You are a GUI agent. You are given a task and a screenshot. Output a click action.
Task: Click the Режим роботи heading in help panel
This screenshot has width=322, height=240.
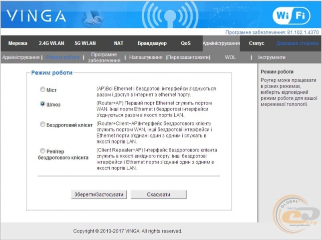[277, 72]
